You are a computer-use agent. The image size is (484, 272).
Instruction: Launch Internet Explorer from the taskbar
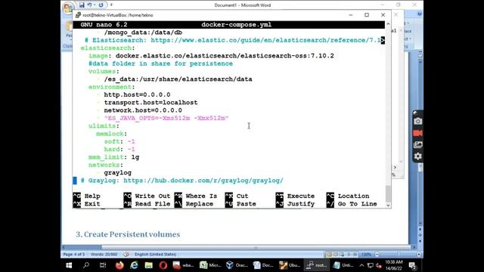pyautogui.click(x=134, y=265)
